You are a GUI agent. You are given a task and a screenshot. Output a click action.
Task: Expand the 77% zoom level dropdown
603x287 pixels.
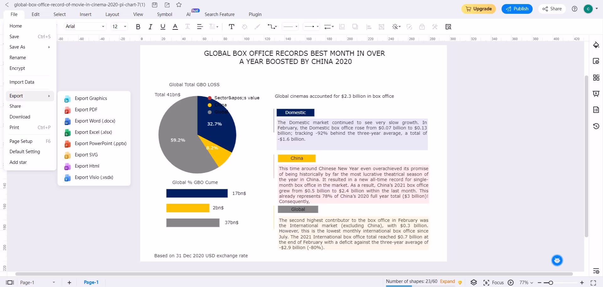526,283
